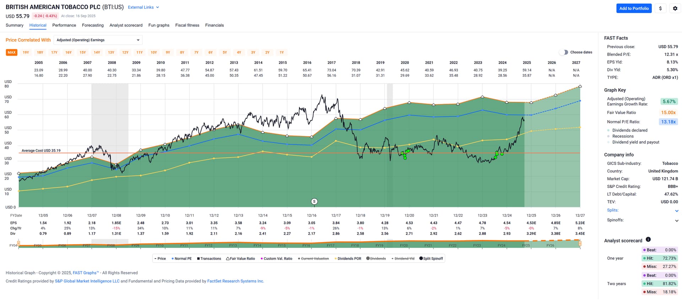Image resolution: width=682 pixels, height=302 pixels.
Task: Expand the Spinoffs section
Action: [x=677, y=220]
